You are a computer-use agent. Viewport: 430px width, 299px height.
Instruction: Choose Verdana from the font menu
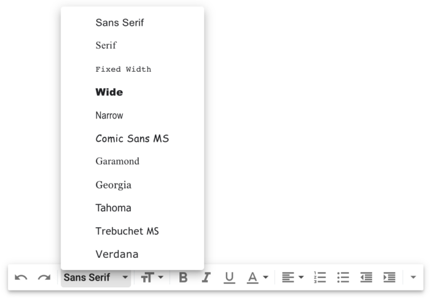pyautogui.click(x=117, y=254)
